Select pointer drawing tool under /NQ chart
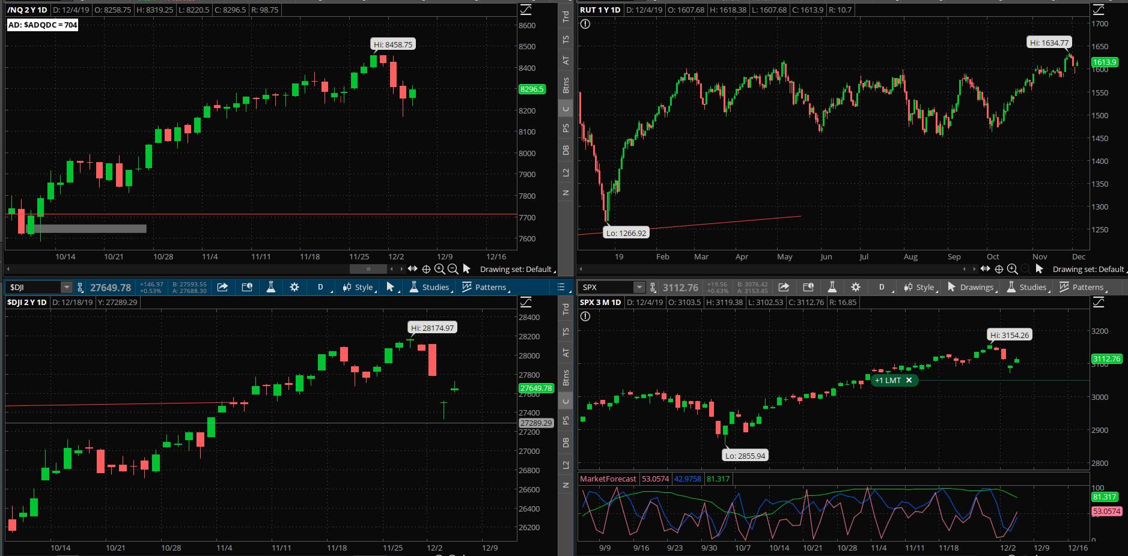The width and height of the screenshot is (1128, 556). point(467,269)
